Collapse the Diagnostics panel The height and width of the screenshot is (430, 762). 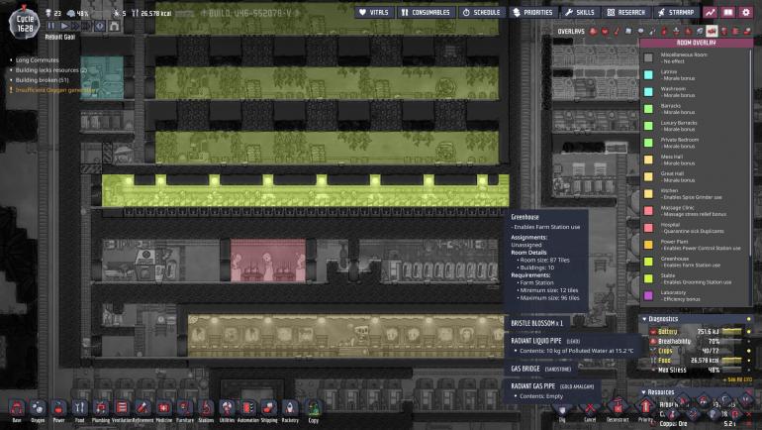click(x=645, y=319)
